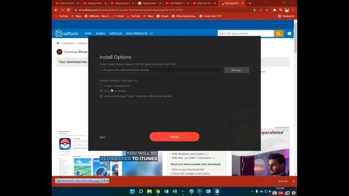Image resolution: width=349 pixels, height=196 pixels.
Task: Open Excel from the taskbar
Action: (x=174, y=191)
